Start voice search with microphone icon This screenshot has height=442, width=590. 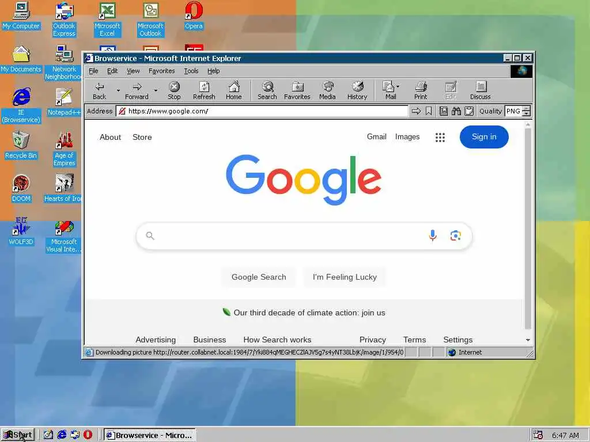click(433, 235)
